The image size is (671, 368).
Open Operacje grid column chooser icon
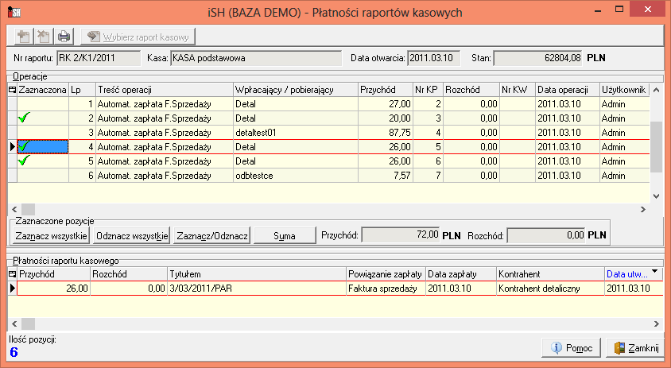point(13,90)
